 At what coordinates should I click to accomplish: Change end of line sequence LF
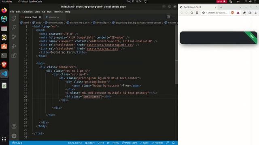[x=108, y=143]
